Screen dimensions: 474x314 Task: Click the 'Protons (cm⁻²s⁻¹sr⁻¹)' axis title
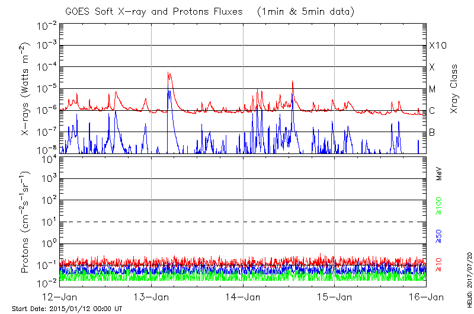point(26,222)
